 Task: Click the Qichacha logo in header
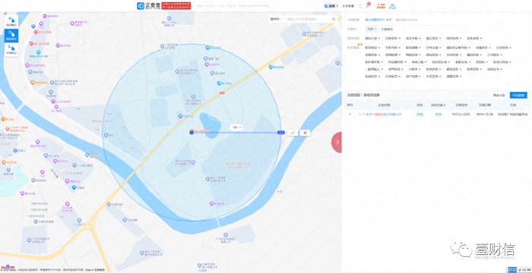coord(149,6)
